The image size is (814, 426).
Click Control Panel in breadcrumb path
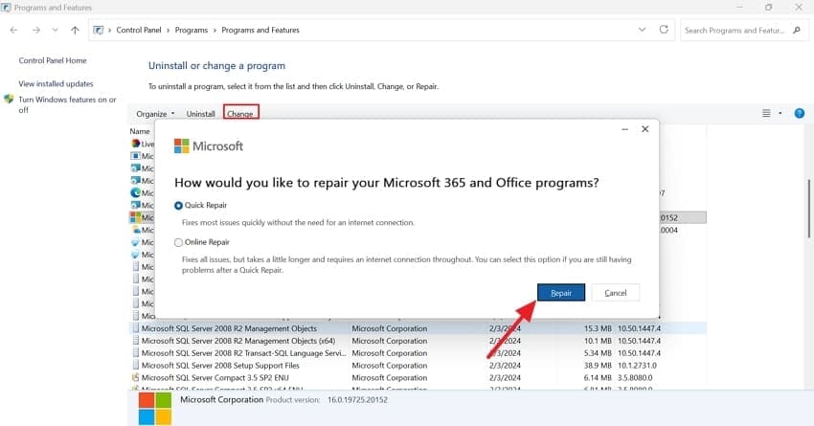click(139, 30)
